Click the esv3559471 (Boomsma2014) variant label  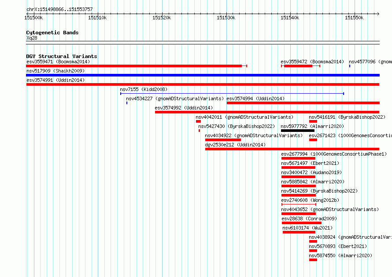(58, 62)
